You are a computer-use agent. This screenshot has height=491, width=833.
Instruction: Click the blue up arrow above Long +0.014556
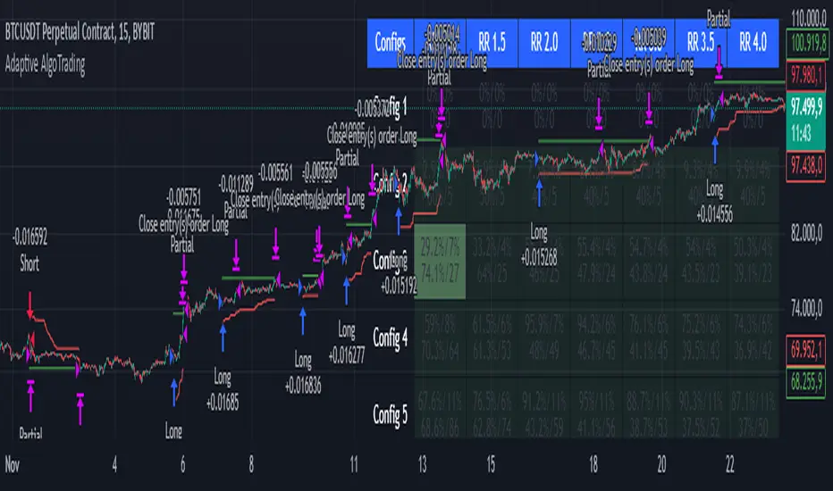714,149
